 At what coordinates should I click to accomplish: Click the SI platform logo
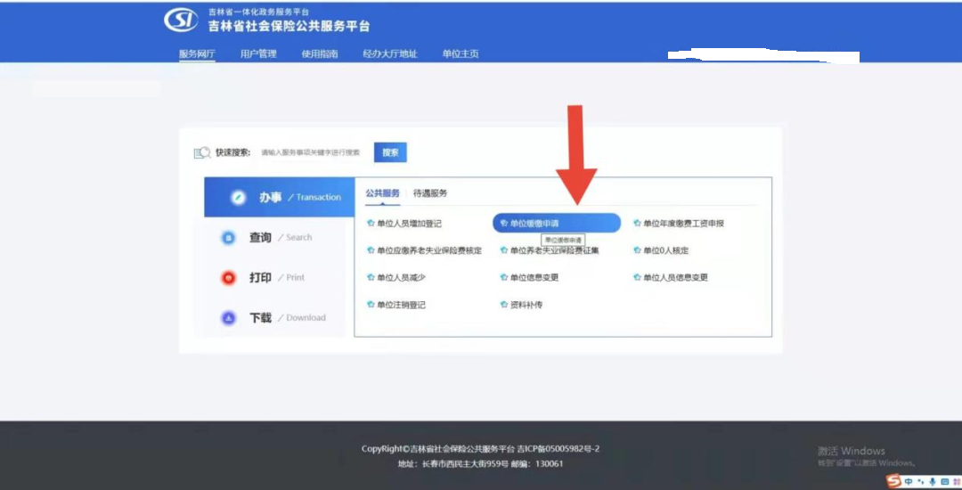click(x=181, y=20)
